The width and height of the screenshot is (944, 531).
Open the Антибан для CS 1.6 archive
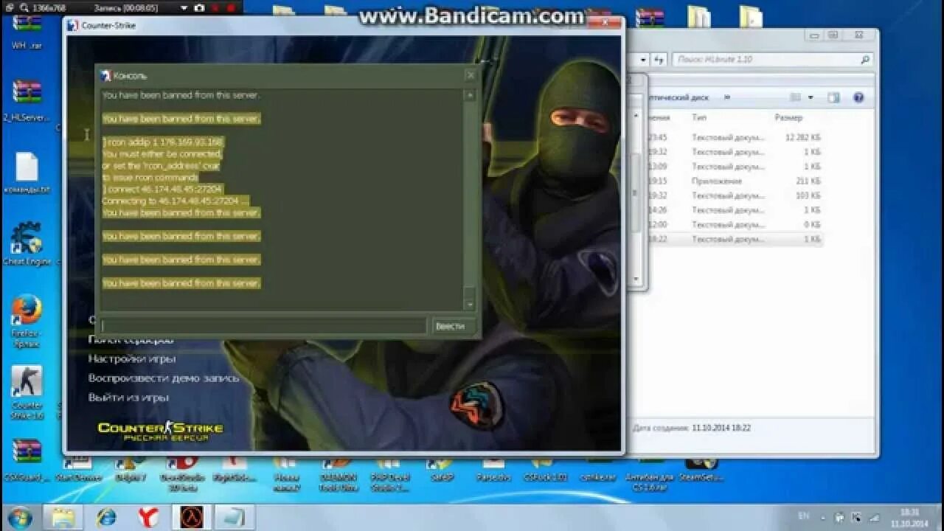(x=649, y=473)
